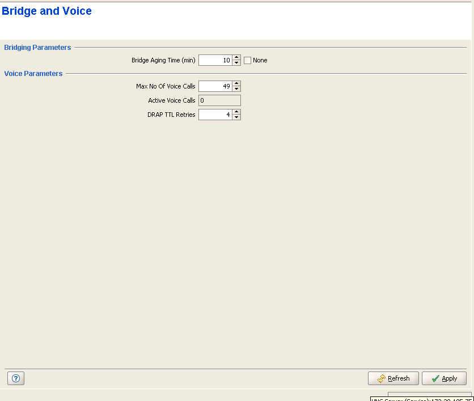This screenshot has width=474, height=401.
Task: Click the Bridge Aging Time (min) label
Action: point(163,60)
